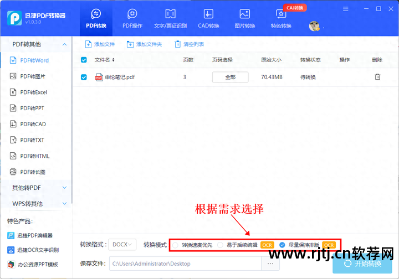The width and height of the screenshot is (399, 279).
Task: Switch to the PDF操作 tab
Action: point(132,18)
